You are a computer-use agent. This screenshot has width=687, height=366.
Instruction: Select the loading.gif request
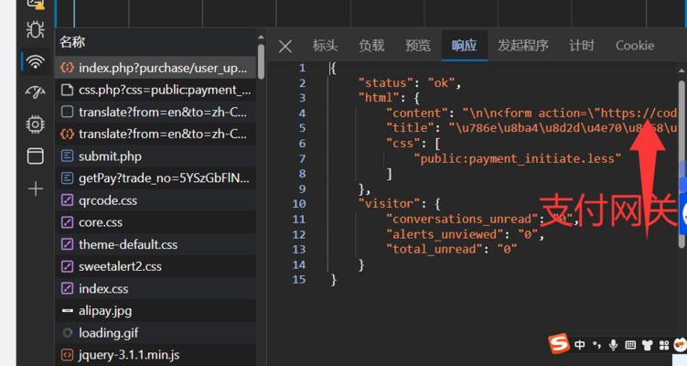click(x=156, y=333)
